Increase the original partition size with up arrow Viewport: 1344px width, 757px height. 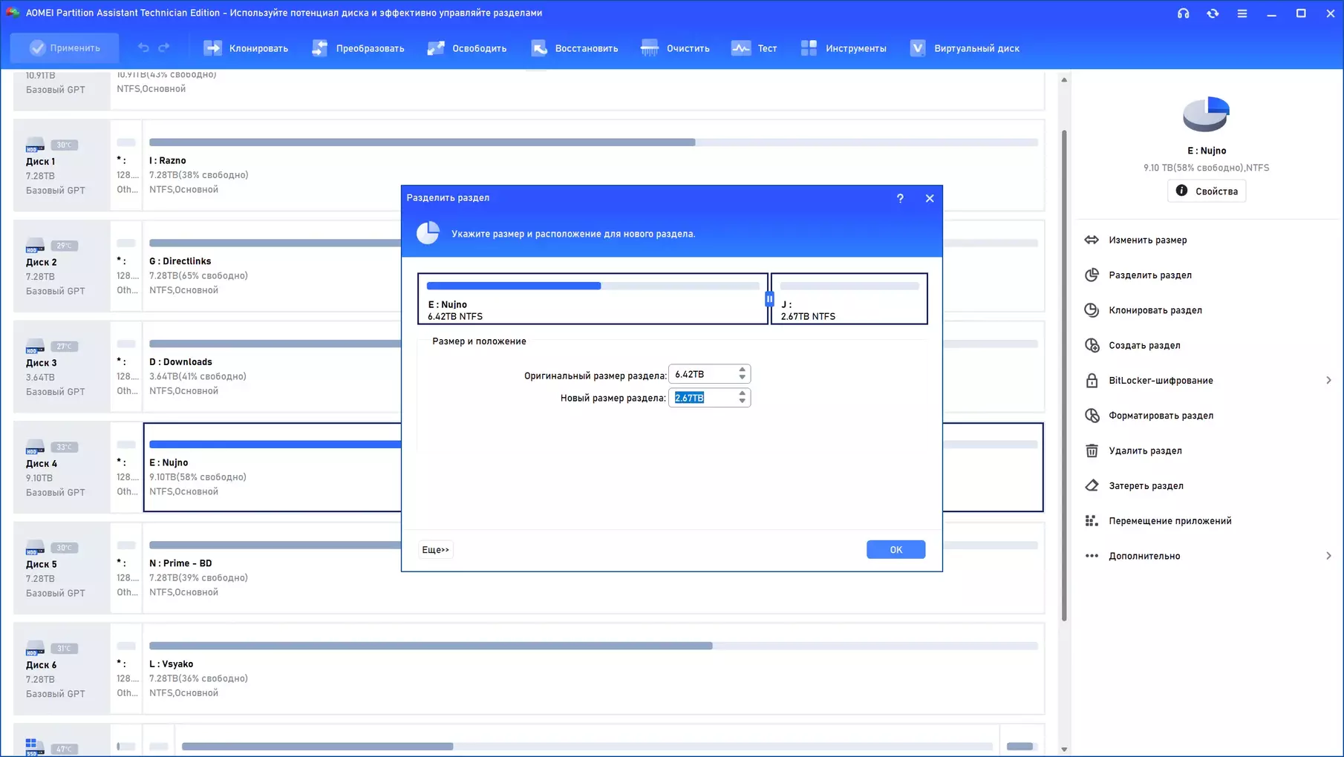[x=743, y=370]
